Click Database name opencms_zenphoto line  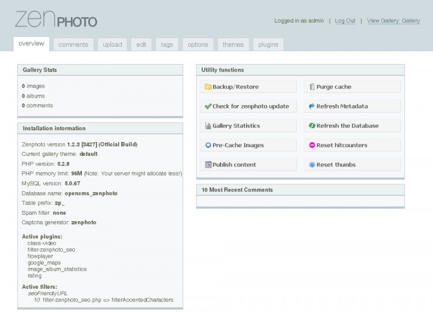[x=70, y=193]
